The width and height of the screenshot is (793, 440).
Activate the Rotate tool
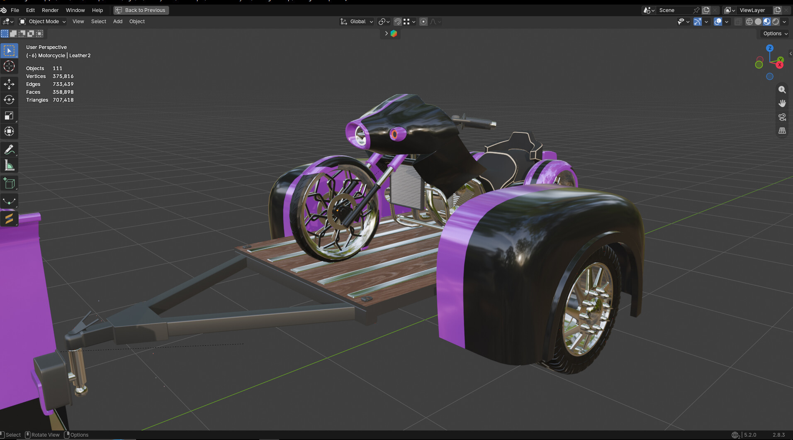tap(9, 100)
